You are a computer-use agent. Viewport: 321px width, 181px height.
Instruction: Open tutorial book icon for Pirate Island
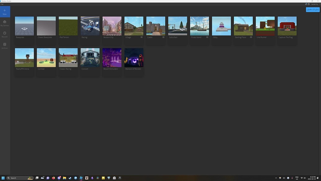pyautogui.click(x=207, y=37)
